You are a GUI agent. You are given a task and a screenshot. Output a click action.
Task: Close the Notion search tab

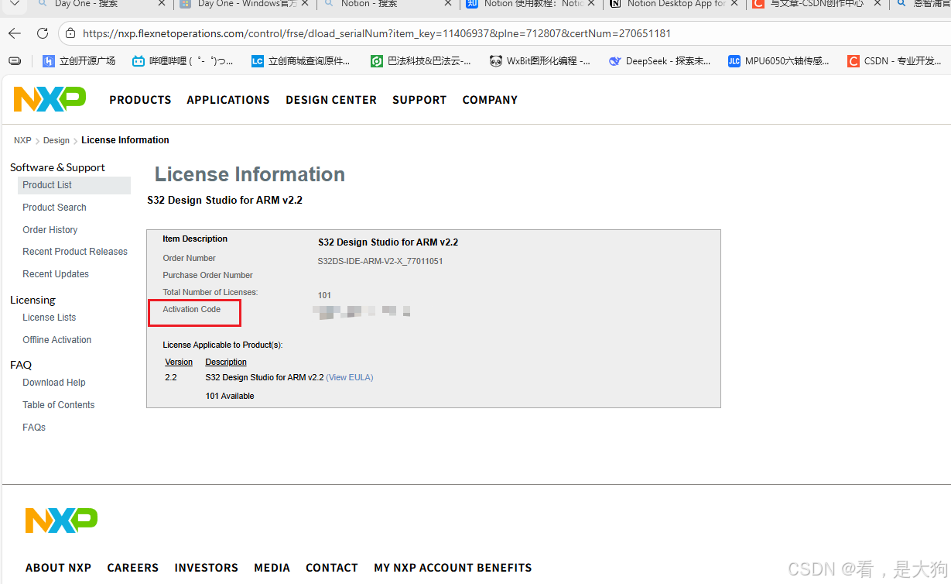click(447, 4)
